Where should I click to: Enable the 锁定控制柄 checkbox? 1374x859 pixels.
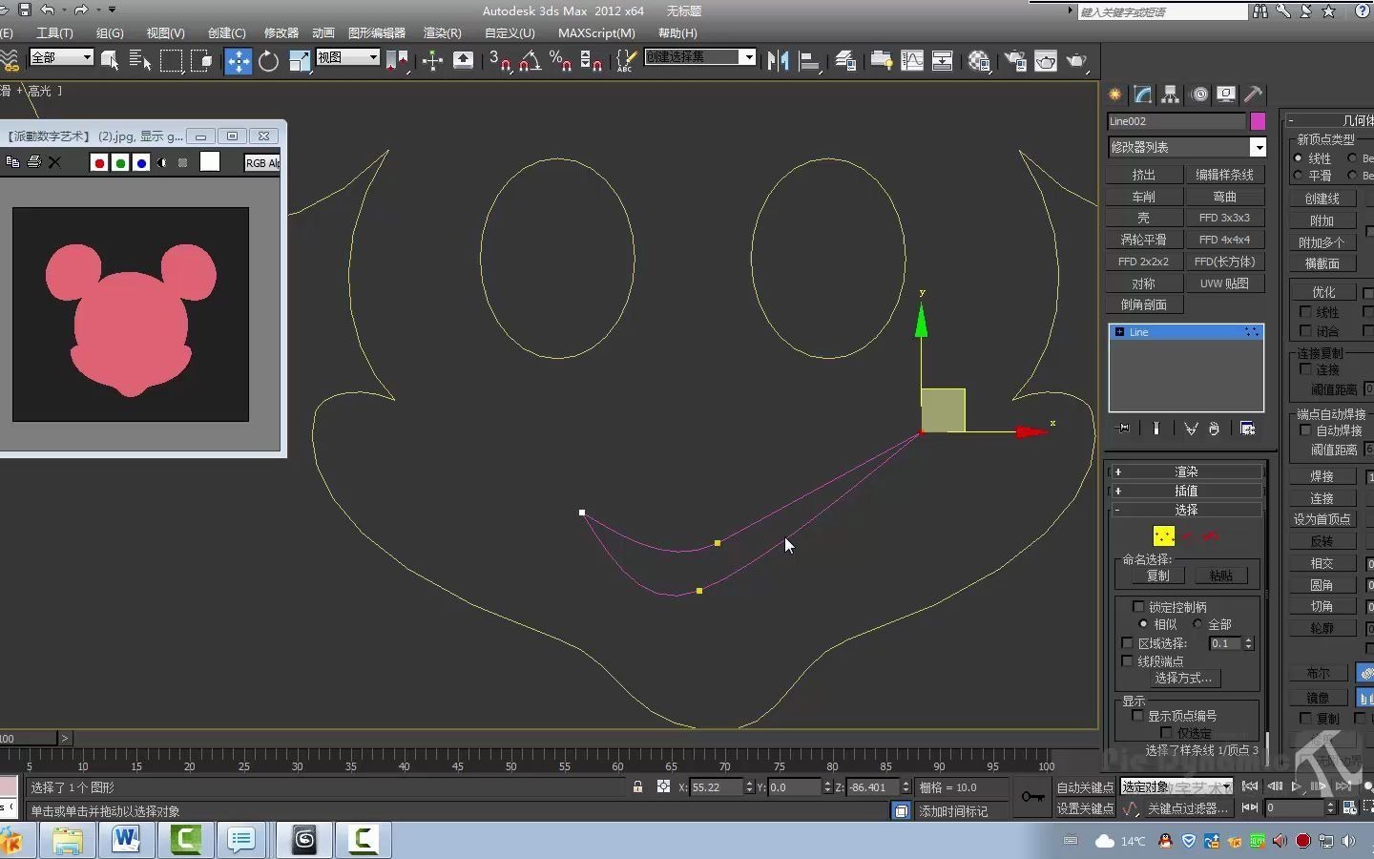point(1138,606)
